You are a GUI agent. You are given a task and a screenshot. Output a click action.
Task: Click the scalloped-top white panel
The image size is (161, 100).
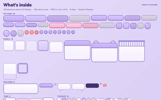pyautogui.click(x=56, y=47)
